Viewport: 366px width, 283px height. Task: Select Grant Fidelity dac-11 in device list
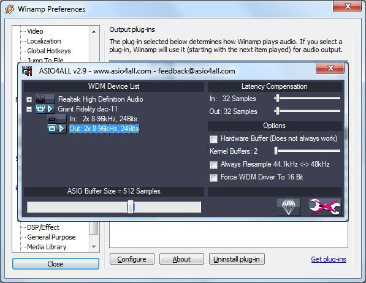pos(88,109)
